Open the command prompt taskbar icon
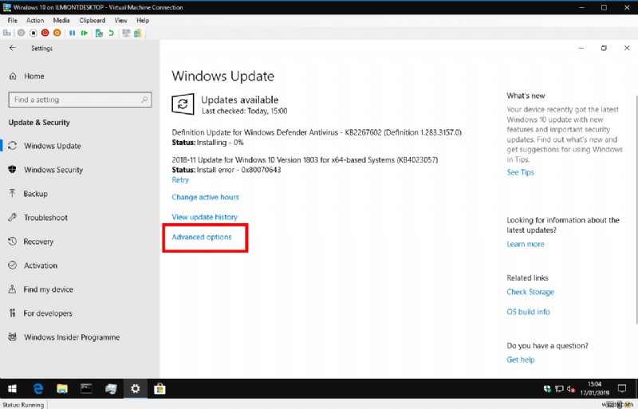The width and height of the screenshot is (638, 409). pyautogui.click(x=86, y=389)
